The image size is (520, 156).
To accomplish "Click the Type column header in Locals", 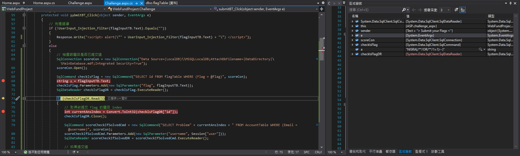I will click(500, 16).
